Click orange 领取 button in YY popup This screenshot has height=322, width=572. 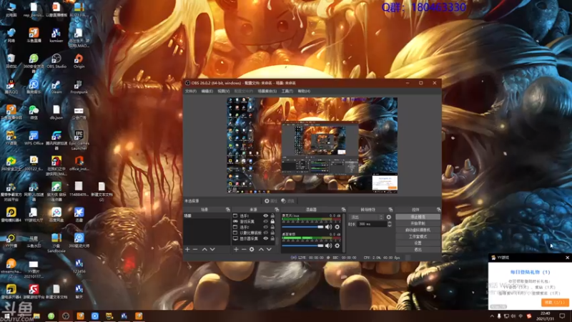click(x=555, y=303)
